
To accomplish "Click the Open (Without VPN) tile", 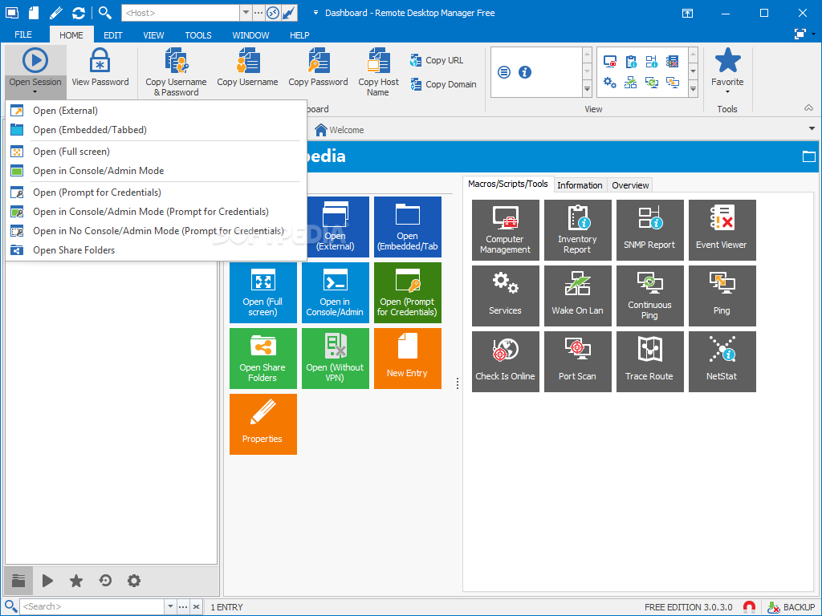I will pyautogui.click(x=336, y=359).
